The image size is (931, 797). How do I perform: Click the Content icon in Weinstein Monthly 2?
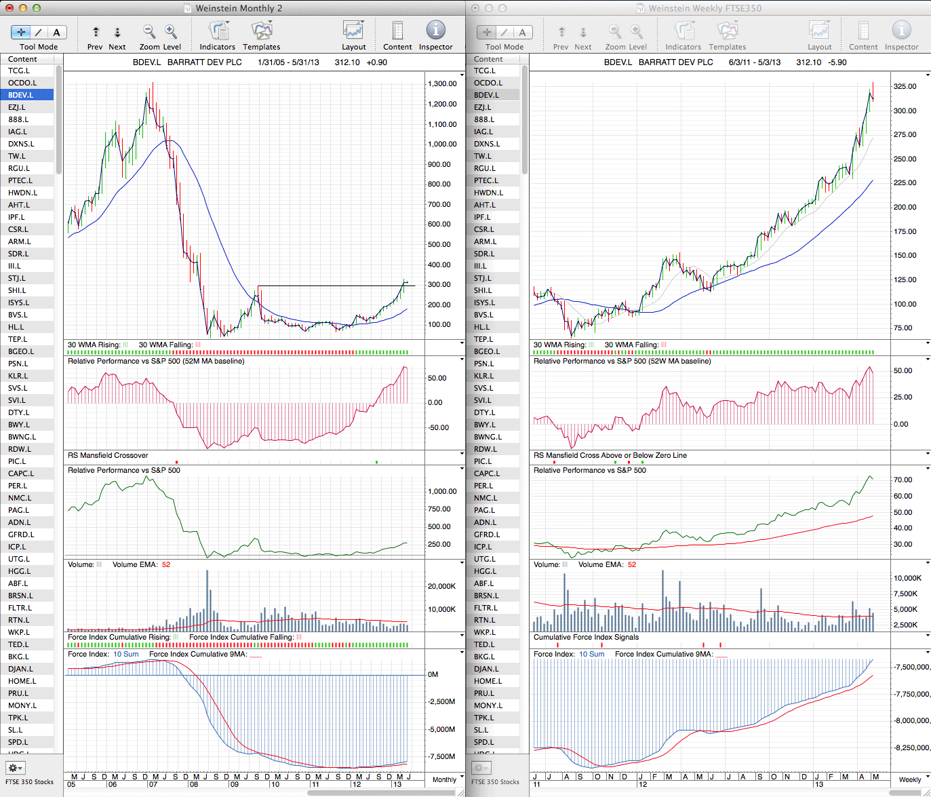(397, 31)
